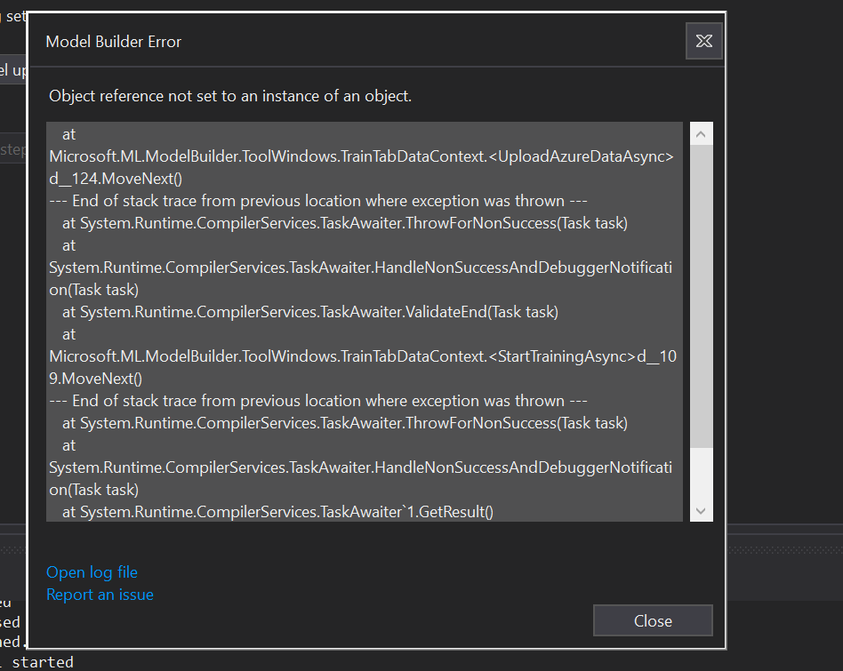The height and width of the screenshot is (671, 843).
Task: Click the partially visible 'step' label behind dialog
Action: (12, 149)
